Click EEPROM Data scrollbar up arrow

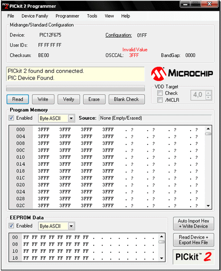point(162,237)
